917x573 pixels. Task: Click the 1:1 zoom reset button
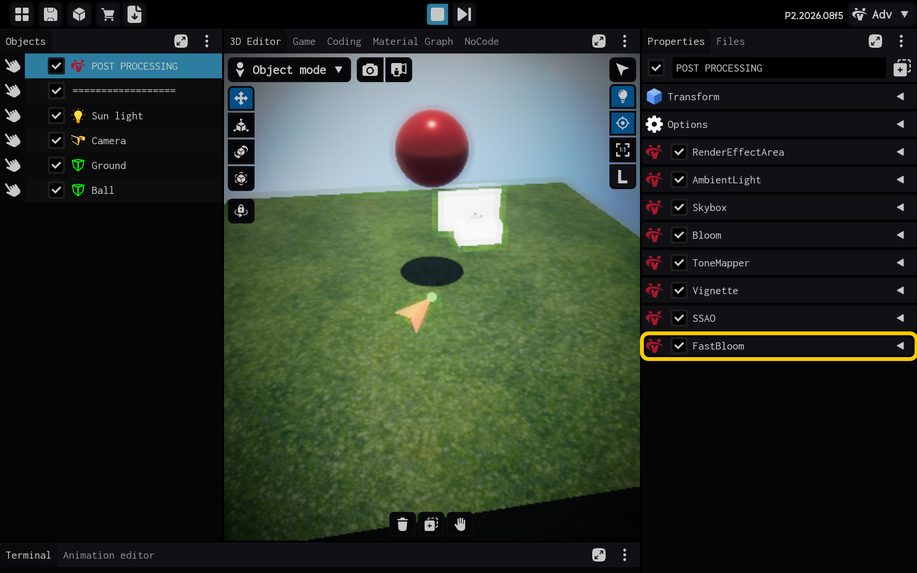623,150
